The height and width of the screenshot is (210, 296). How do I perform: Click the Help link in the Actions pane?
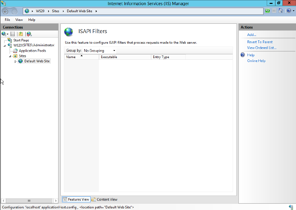pos(251,55)
